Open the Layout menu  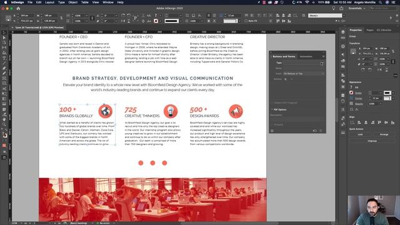[x=49, y=2]
